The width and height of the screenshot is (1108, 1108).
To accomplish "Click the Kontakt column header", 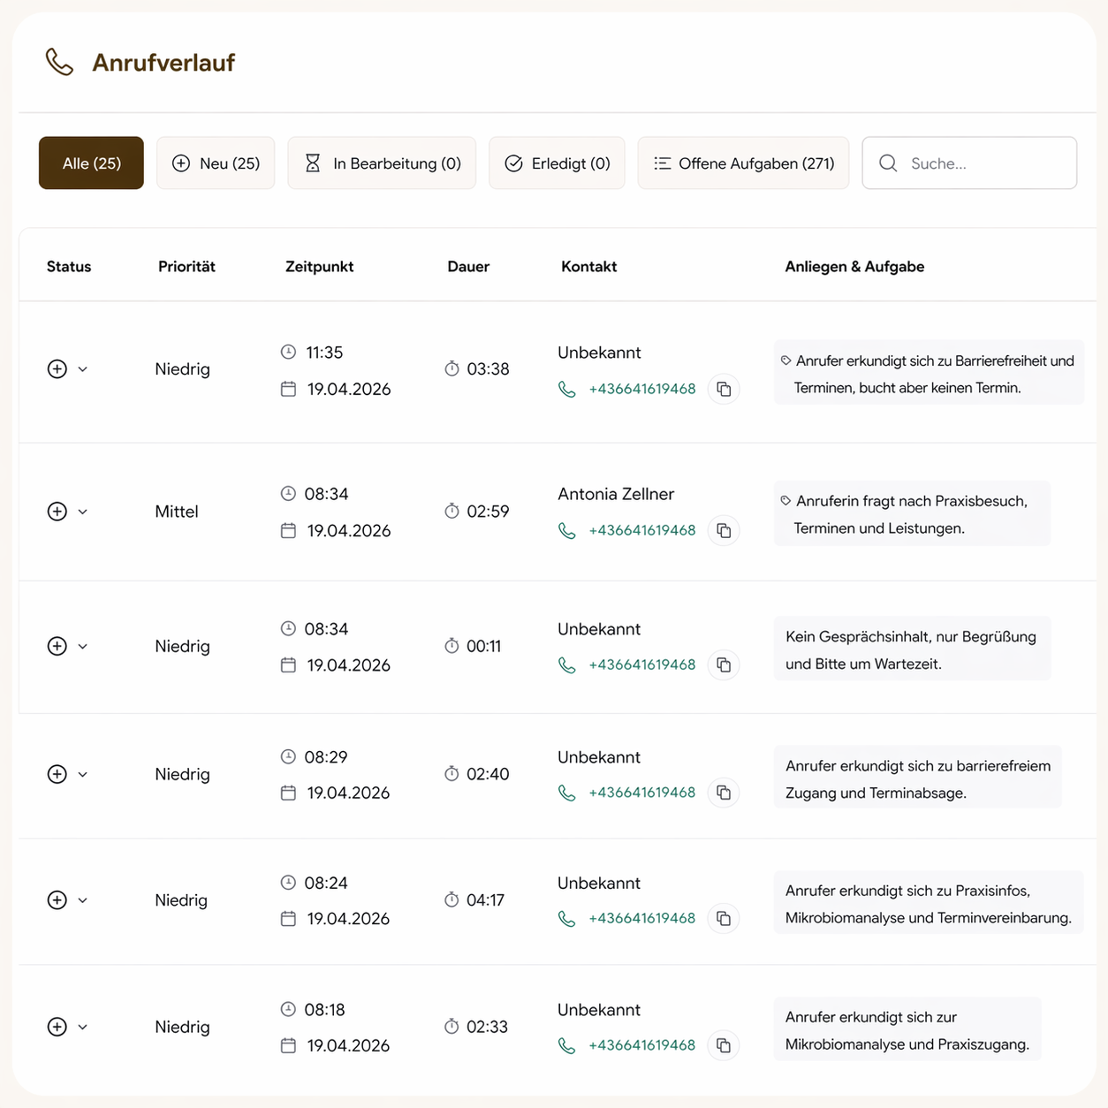I will 588,267.
